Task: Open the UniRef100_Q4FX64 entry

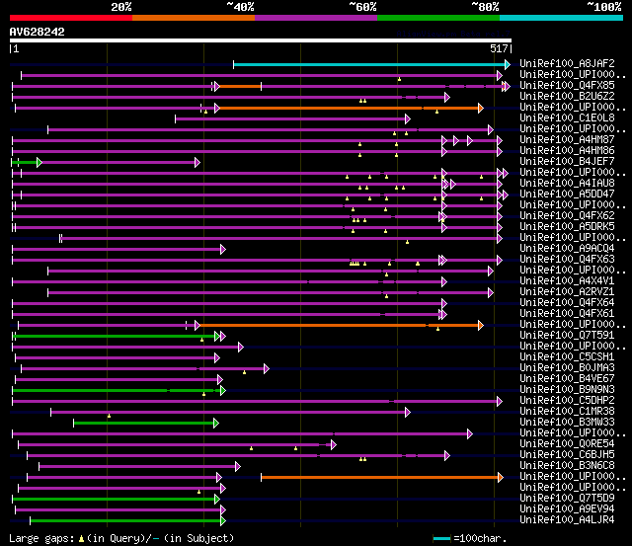Action: click(x=567, y=303)
